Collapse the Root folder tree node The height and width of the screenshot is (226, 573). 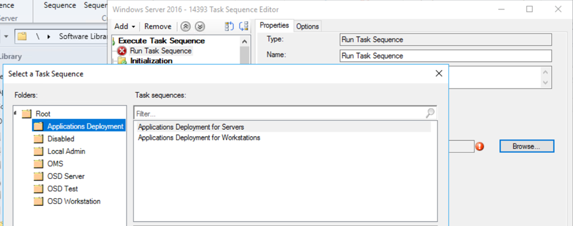click(15, 114)
